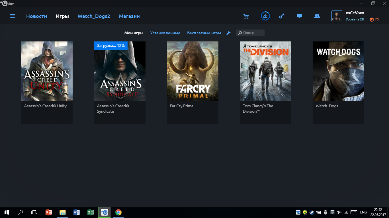Image resolution: width=389 pixels, height=218 pixels.
Task: Click the xxCeVoxx profile avatar
Action: click(337, 16)
